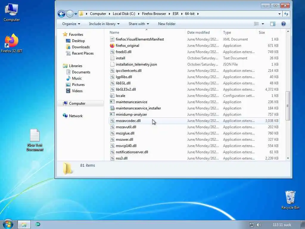Select maintenanceservice_installer application icon

(112, 108)
